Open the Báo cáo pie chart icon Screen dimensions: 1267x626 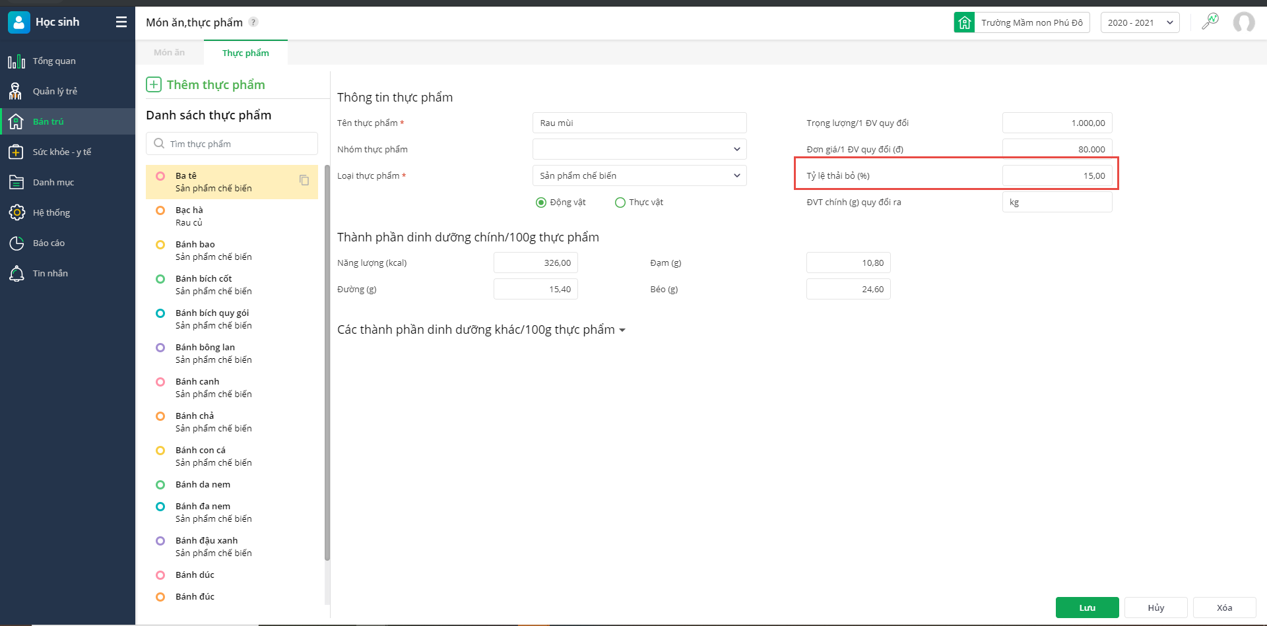[x=16, y=243]
